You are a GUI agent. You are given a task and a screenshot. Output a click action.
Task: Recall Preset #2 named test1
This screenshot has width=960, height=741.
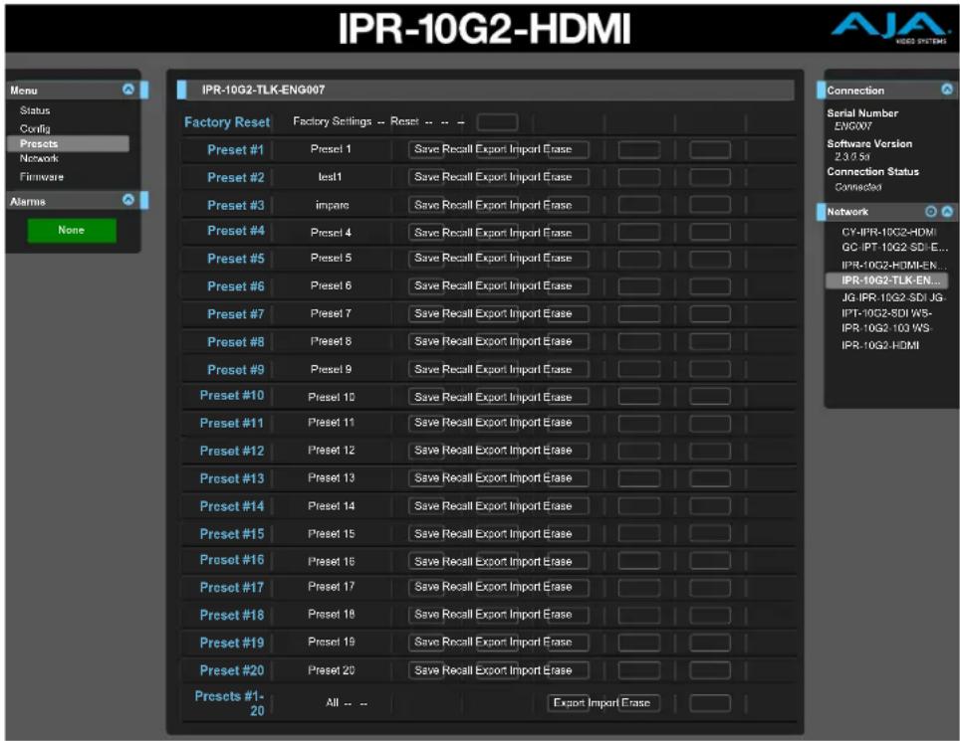(x=457, y=177)
